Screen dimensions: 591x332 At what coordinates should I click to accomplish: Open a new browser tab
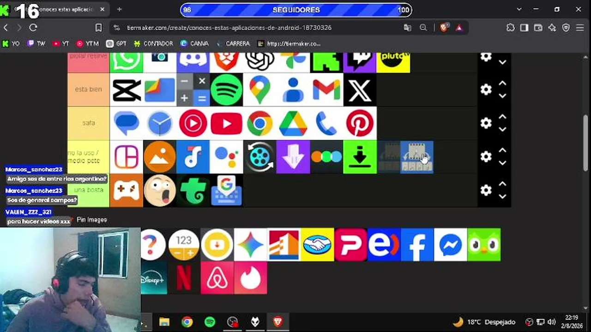coord(119,9)
